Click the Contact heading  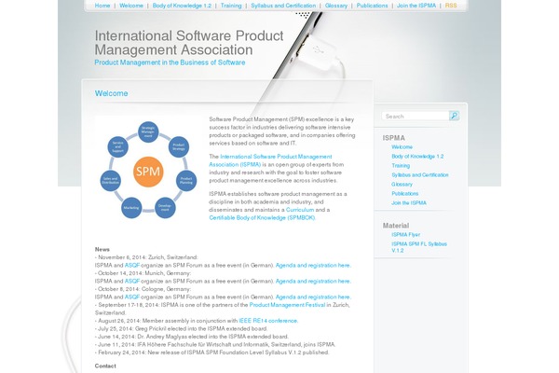105,366
